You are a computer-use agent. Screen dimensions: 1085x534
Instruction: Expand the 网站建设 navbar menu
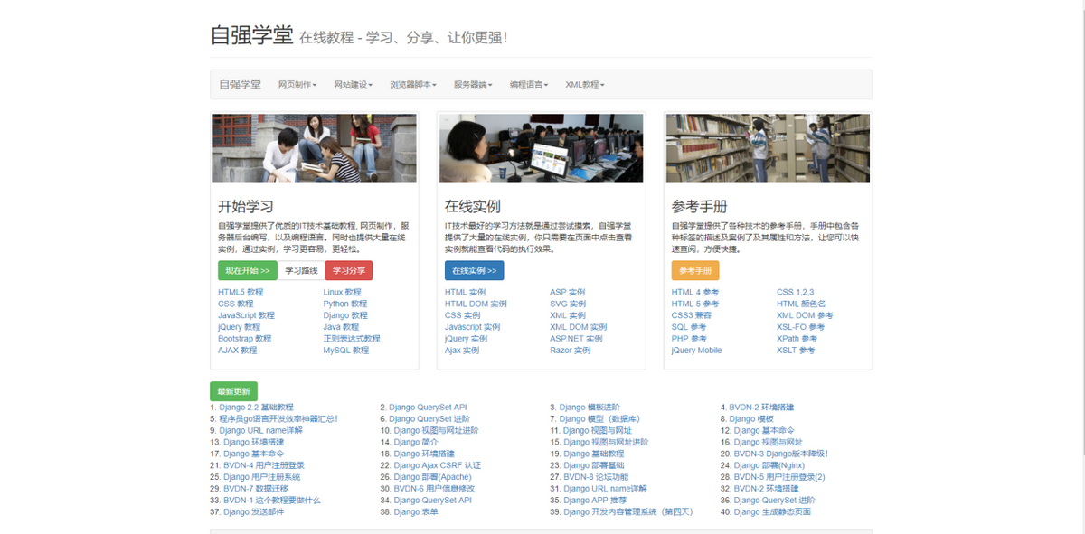click(353, 85)
